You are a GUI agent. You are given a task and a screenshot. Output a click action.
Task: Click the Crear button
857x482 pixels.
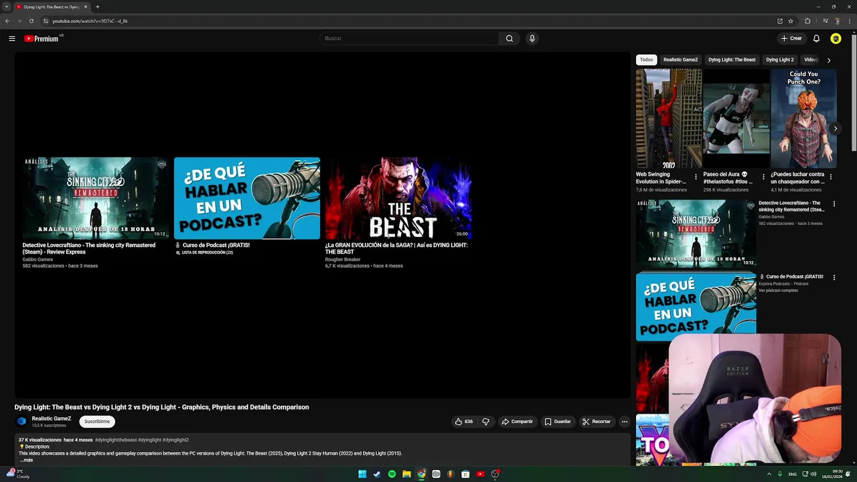791,38
